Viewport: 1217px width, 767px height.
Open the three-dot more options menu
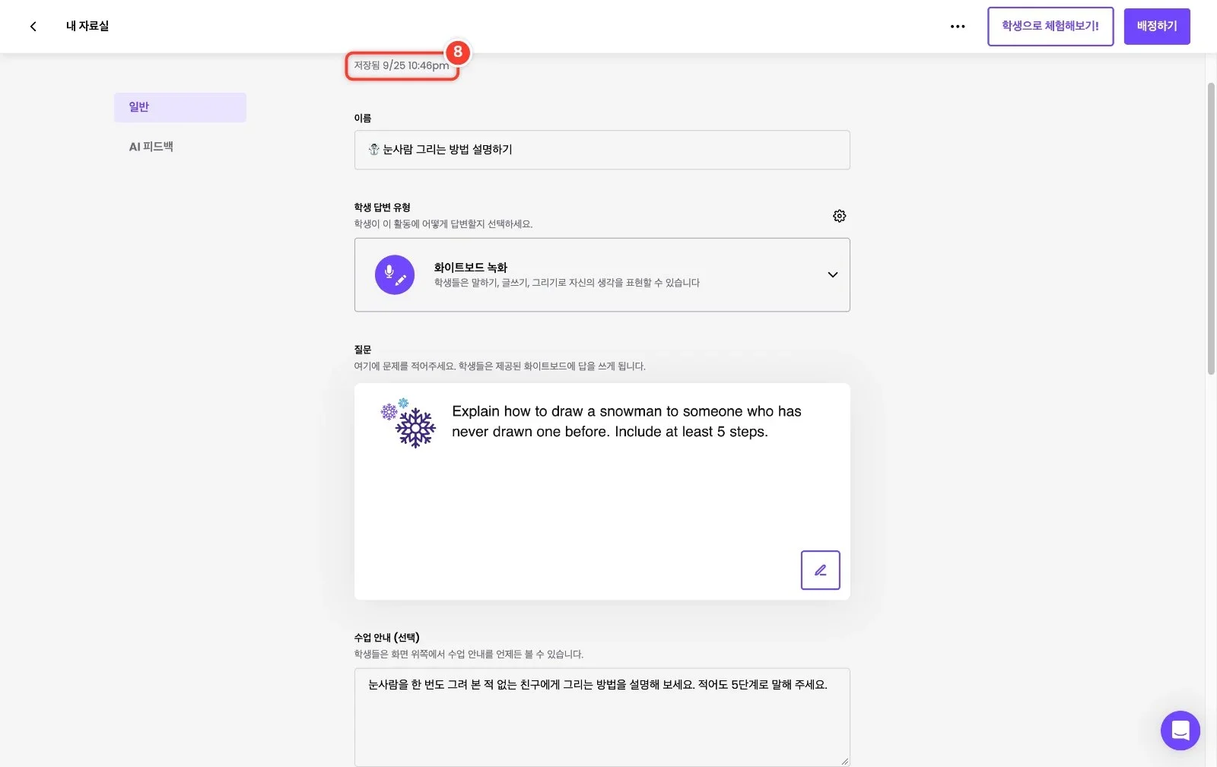click(x=958, y=27)
